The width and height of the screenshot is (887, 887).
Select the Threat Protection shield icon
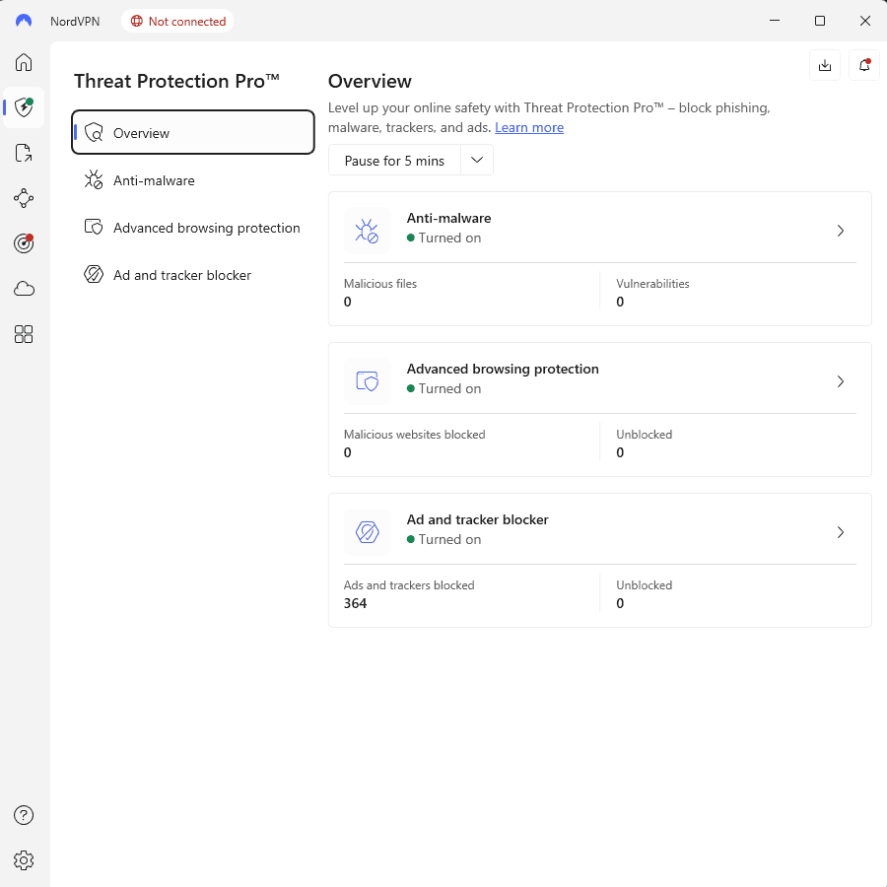coord(24,106)
